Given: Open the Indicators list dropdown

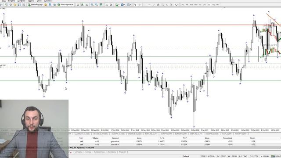Looking at the screenshot, I should click(x=117, y=5).
